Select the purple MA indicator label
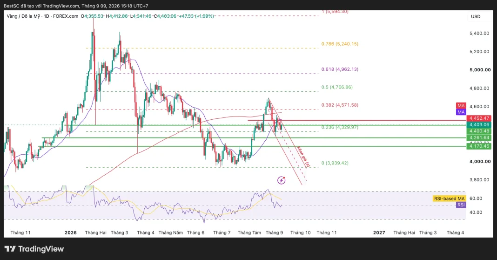Image resolution: width=497 pixels, height=260 pixels. click(461, 112)
